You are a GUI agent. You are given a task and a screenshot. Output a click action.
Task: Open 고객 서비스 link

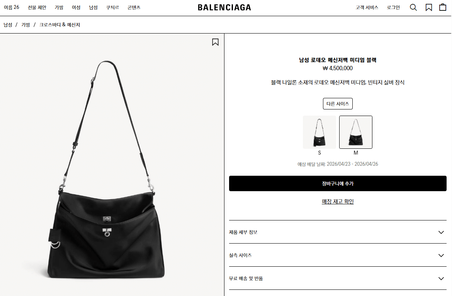coord(367,7)
